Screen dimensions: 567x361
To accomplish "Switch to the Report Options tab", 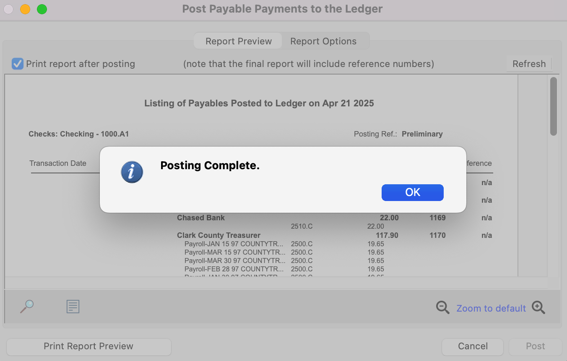I will [x=323, y=41].
